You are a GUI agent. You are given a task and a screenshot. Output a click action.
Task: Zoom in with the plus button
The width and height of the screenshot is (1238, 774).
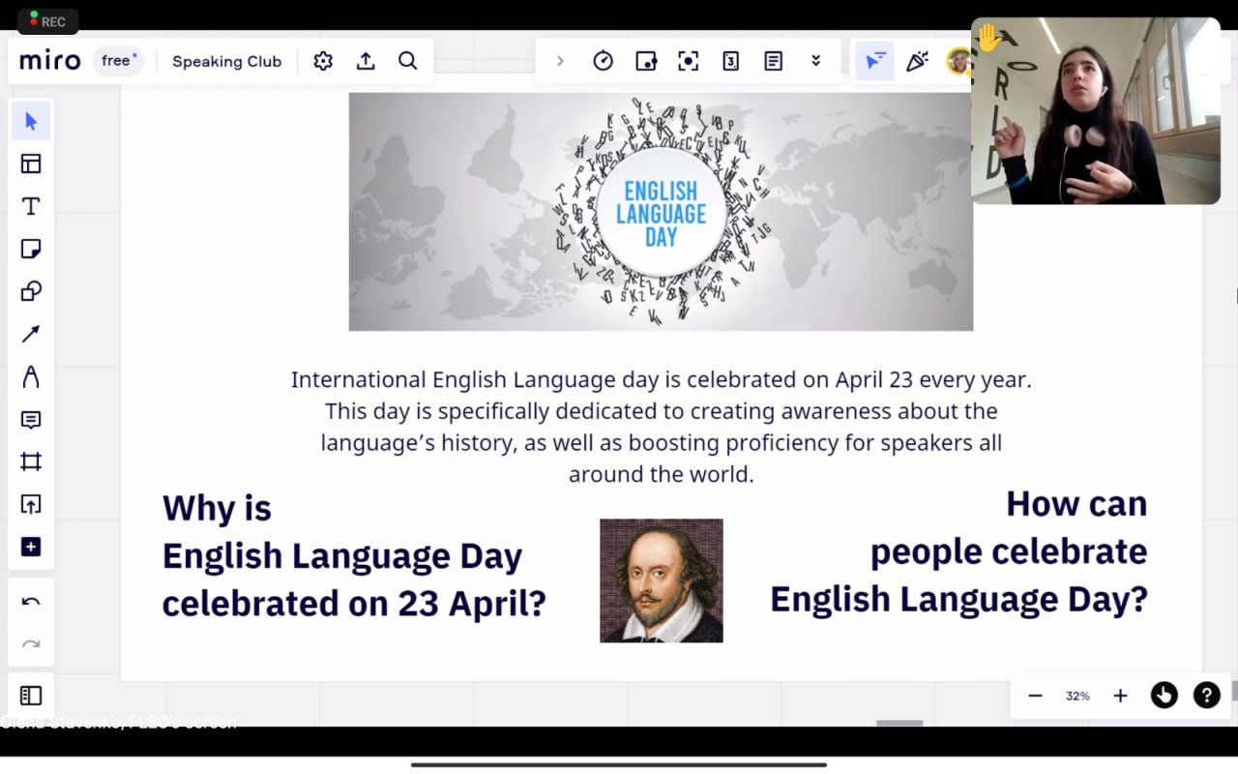click(1120, 696)
